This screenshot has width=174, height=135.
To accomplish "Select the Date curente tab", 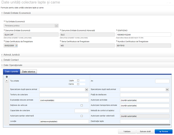I will (x=11, y=72).
